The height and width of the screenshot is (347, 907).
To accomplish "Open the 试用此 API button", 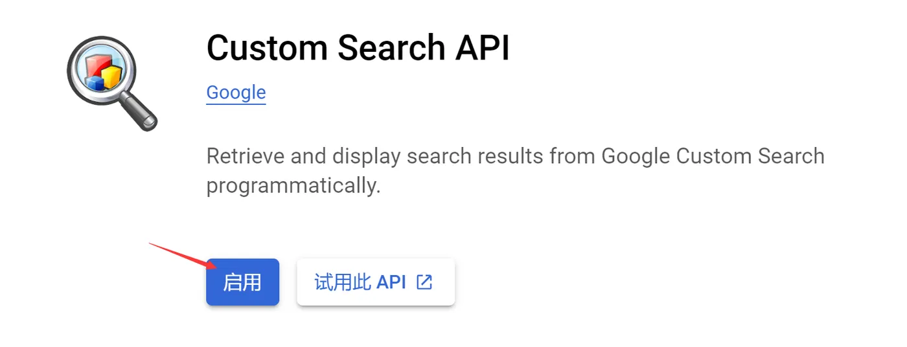I will point(375,282).
